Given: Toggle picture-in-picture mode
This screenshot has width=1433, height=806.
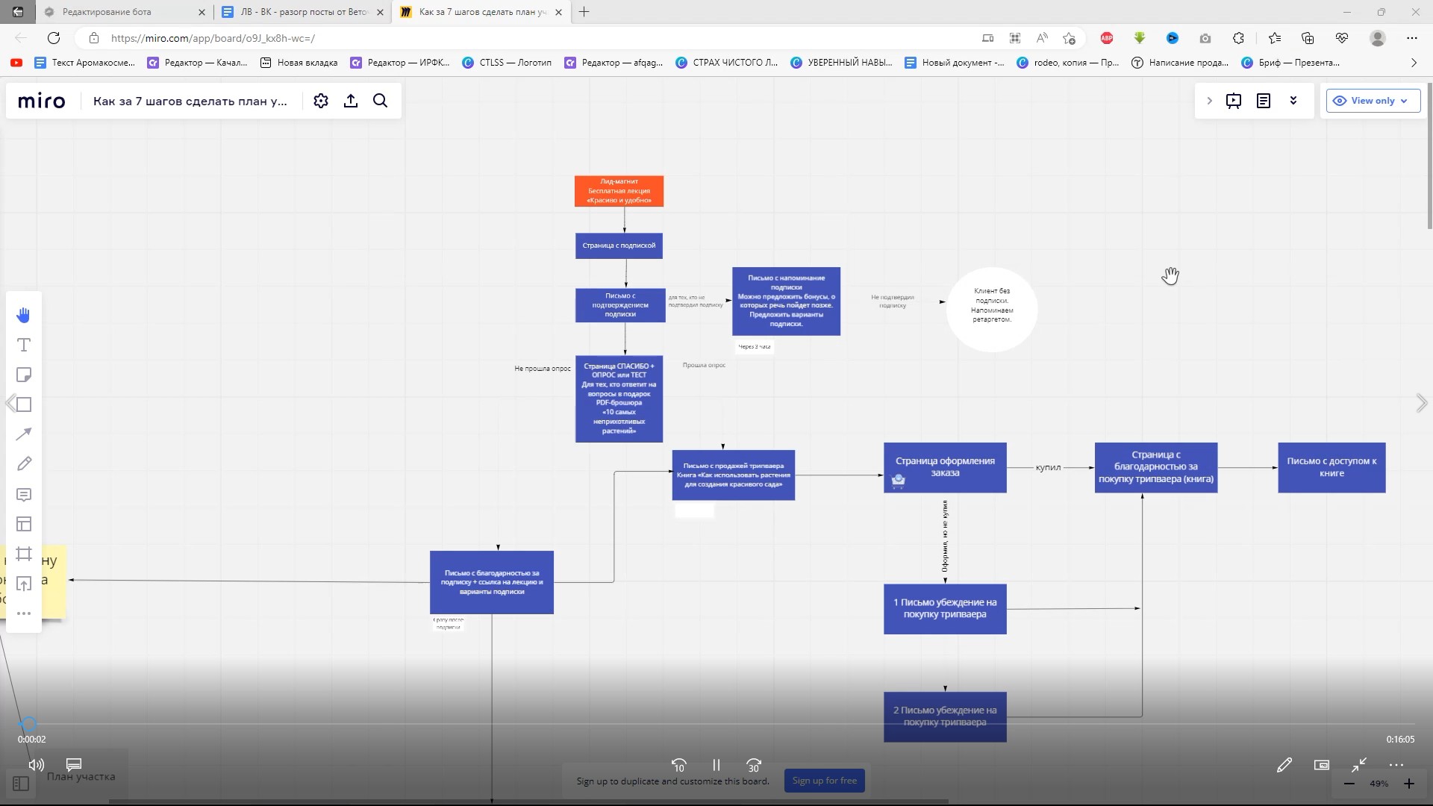Looking at the screenshot, I should click(1322, 765).
